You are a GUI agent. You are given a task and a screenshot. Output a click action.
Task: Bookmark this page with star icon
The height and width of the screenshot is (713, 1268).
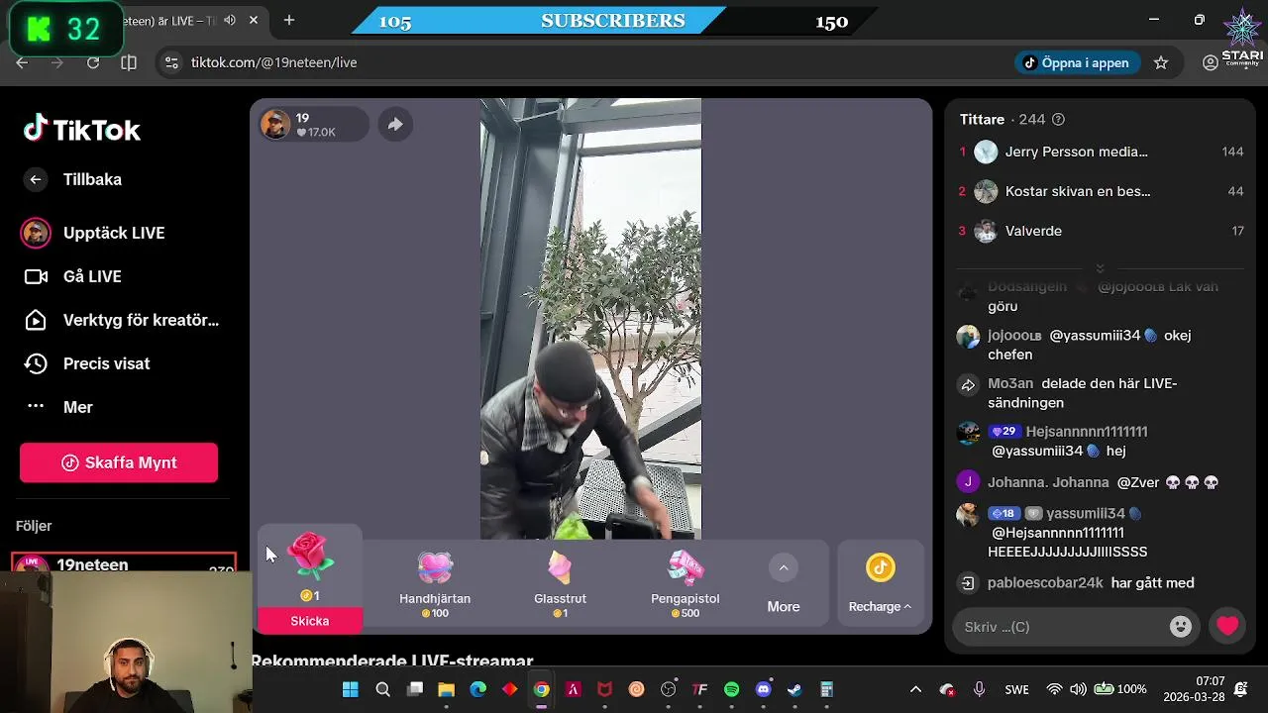(x=1161, y=62)
